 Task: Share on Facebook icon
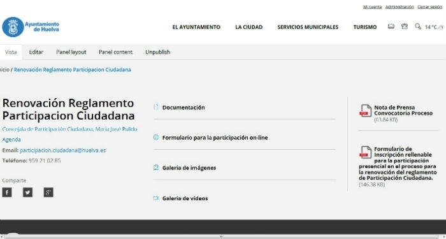[x=7, y=192]
